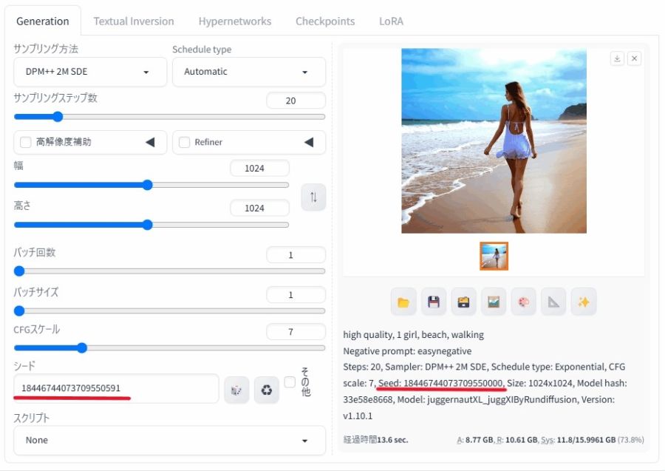
Task: Switch to the Checkpoints tab
Action: pyautogui.click(x=325, y=21)
